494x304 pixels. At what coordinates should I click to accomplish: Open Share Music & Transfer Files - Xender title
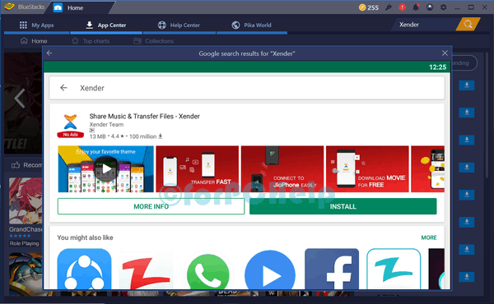click(x=145, y=117)
